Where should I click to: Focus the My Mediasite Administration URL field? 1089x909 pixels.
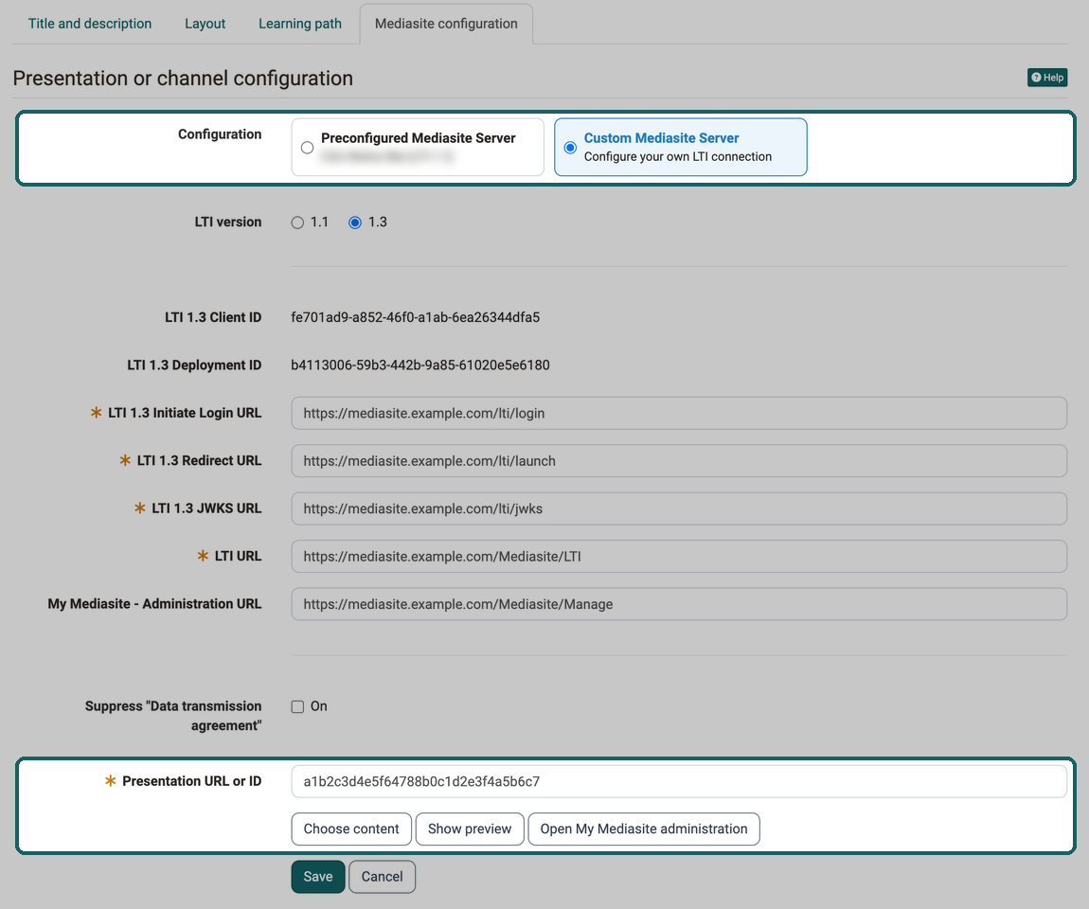tap(679, 604)
